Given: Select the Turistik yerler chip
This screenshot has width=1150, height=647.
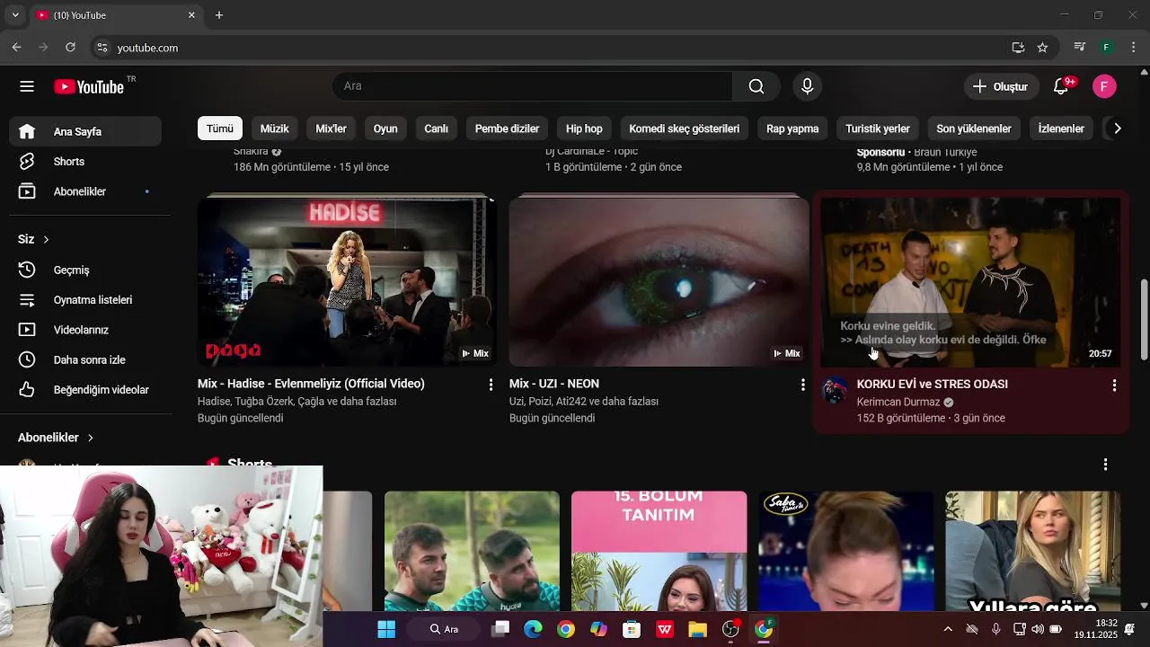Looking at the screenshot, I should [878, 129].
